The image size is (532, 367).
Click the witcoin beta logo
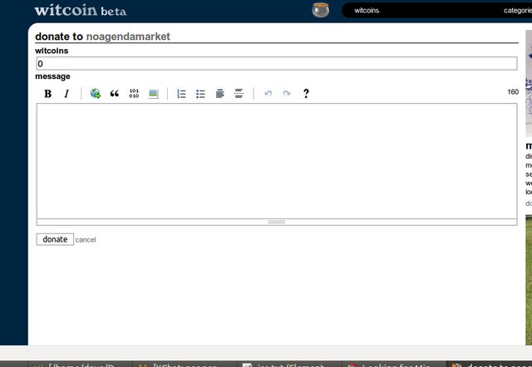pos(81,10)
